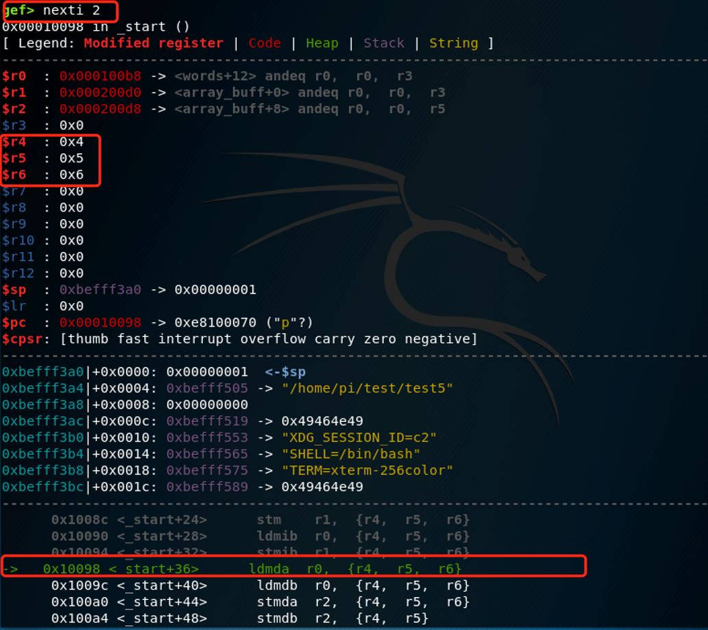Click the '<-$sp' marker

pos(285,372)
